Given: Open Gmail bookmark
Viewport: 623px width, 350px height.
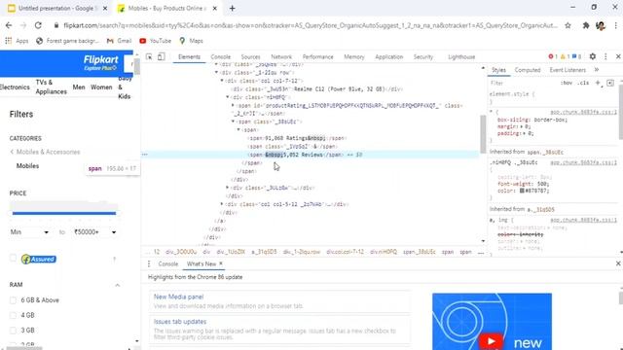Looking at the screenshot, I should [x=119, y=41].
